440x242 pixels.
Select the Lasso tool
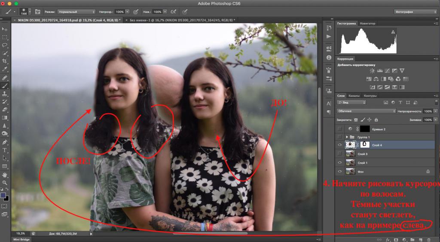click(4, 45)
